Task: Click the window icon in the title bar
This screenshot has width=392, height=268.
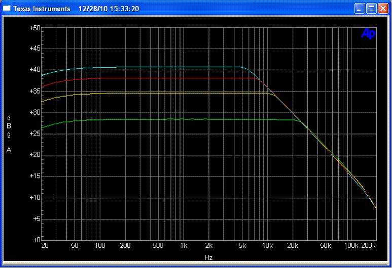Action: 7,9
